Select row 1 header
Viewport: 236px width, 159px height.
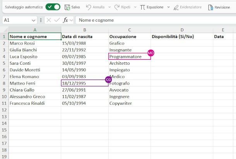(4, 36)
